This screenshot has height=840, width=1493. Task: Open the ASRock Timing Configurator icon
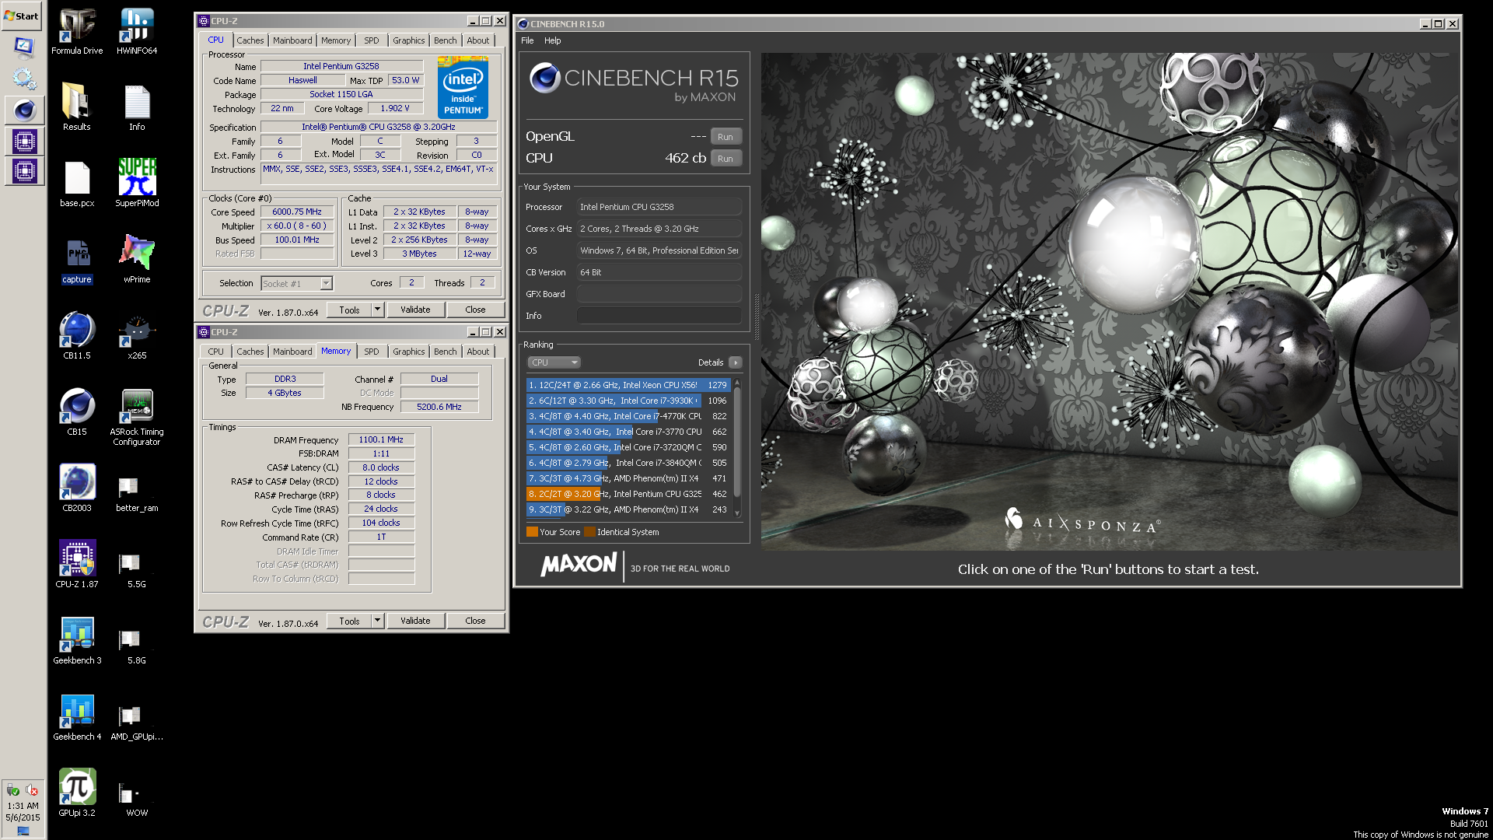[x=137, y=418]
